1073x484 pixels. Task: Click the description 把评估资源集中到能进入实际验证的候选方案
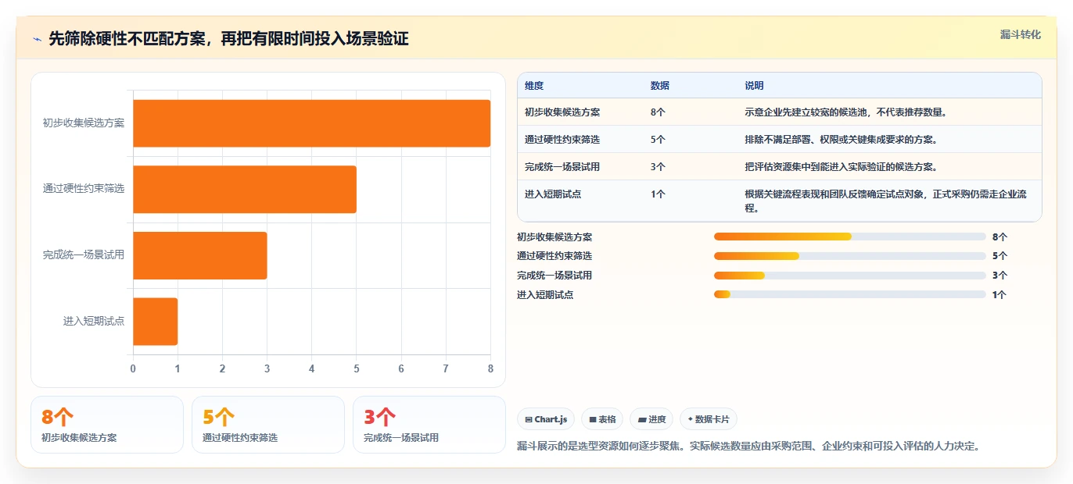(842, 167)
